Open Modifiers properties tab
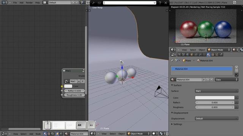This screenshot has width=243, height=136. point(200,54)
